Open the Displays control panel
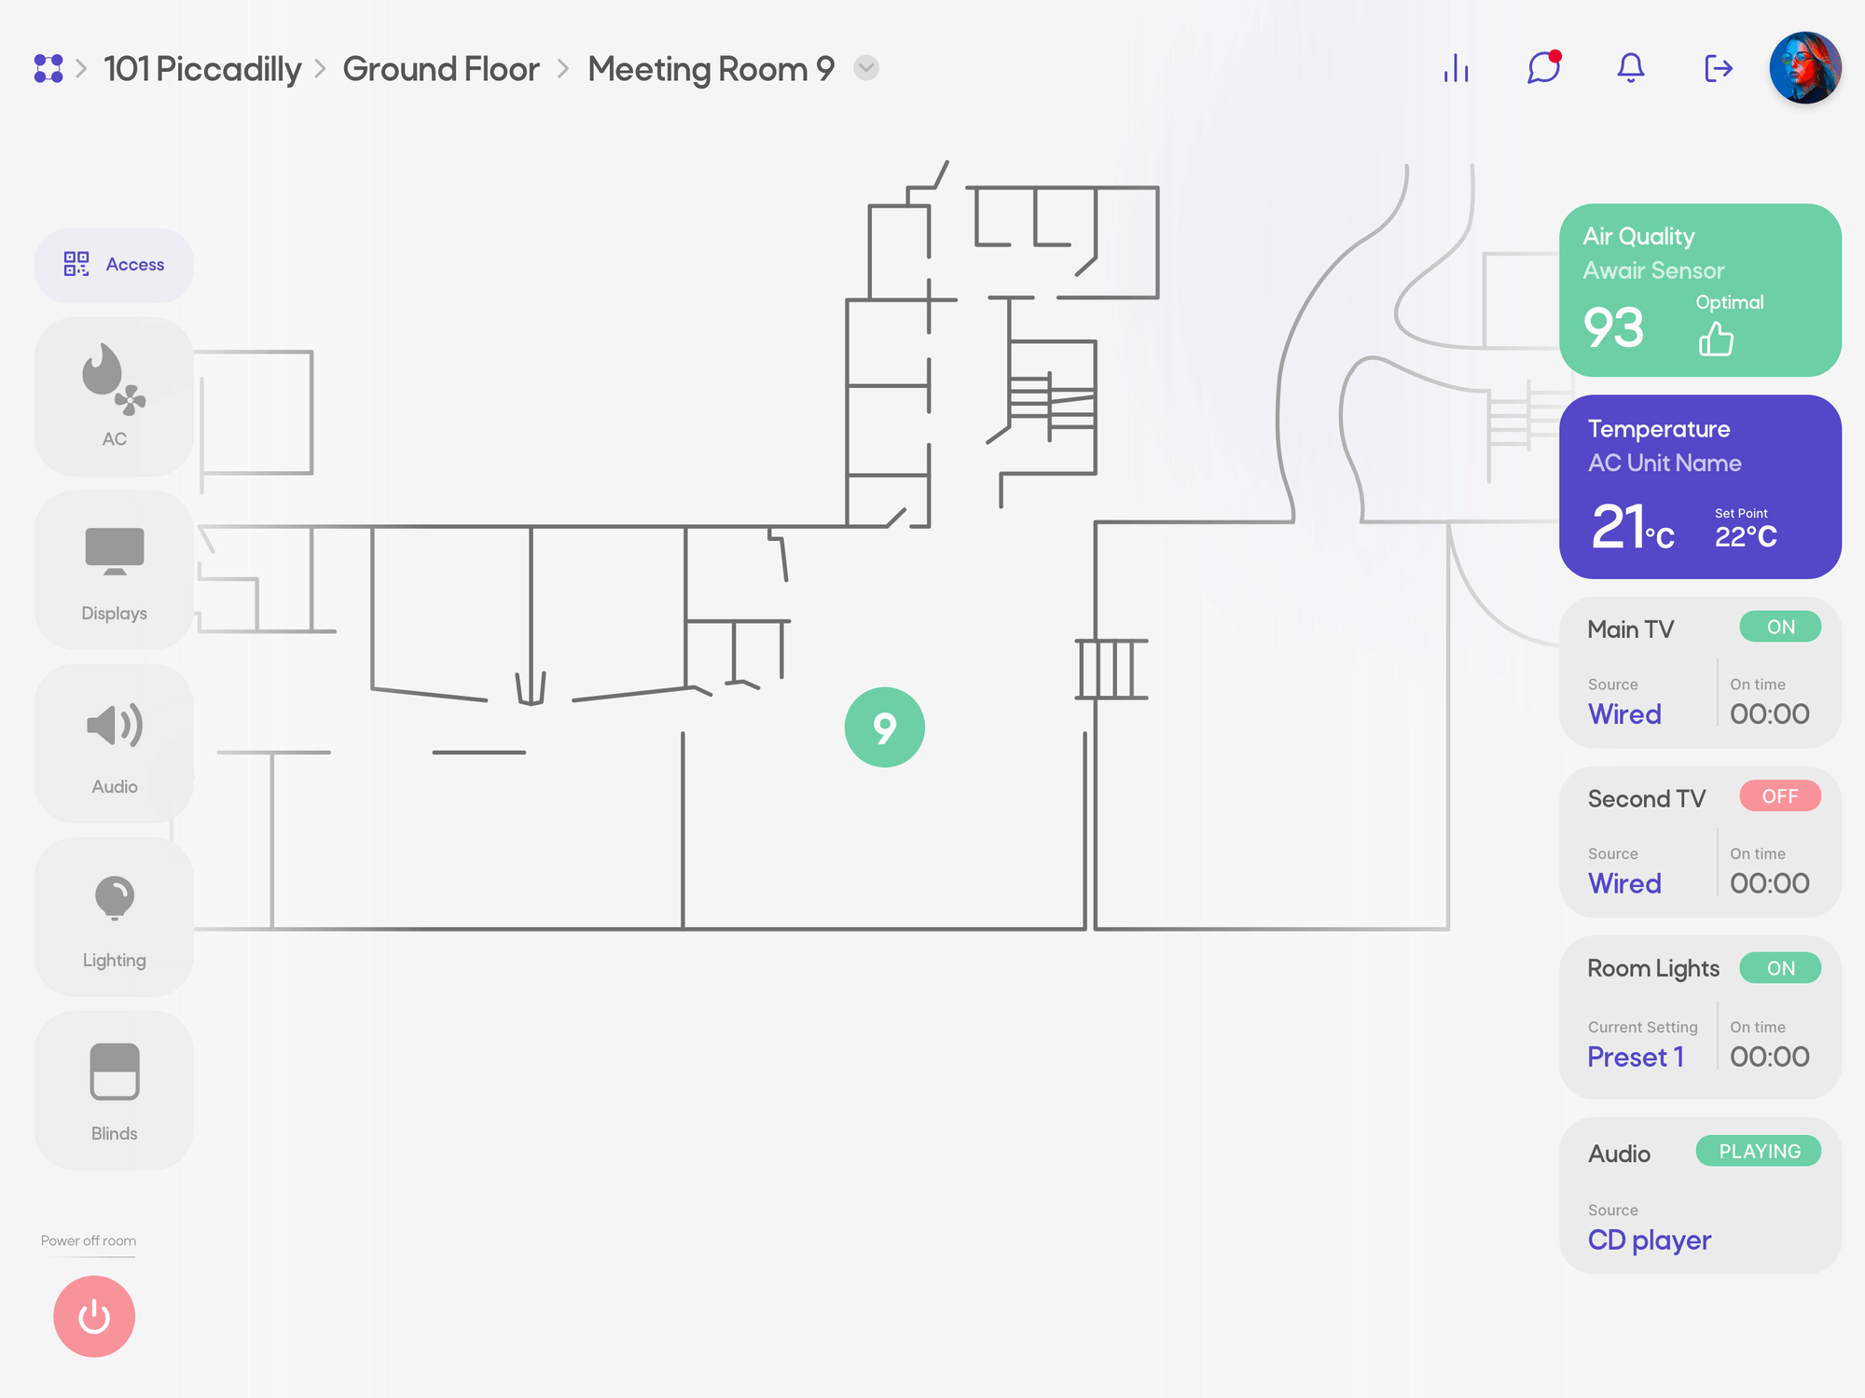The width and height of the screenshot is (1865, 1398). click(114, 570)
